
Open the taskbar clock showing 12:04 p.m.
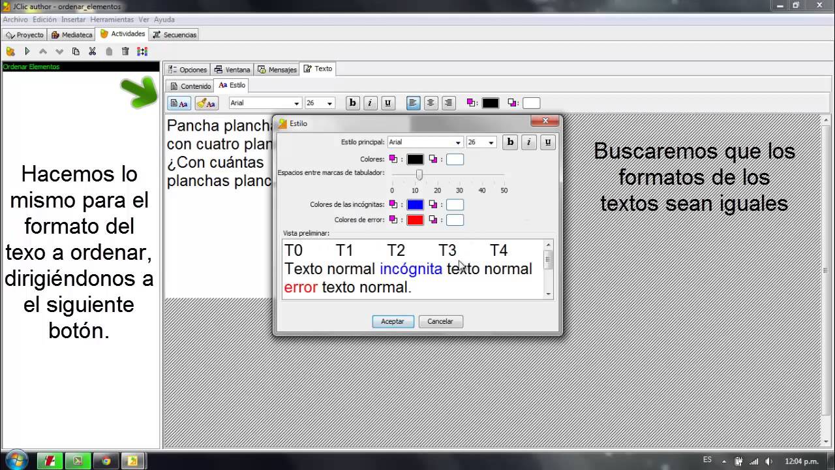click(x=801, y=461)
